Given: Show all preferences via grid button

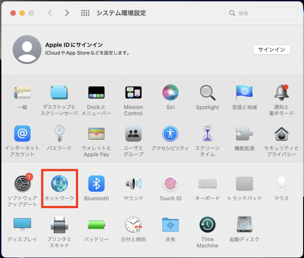Looking at the screenshot, I should [x=85, y=13].
